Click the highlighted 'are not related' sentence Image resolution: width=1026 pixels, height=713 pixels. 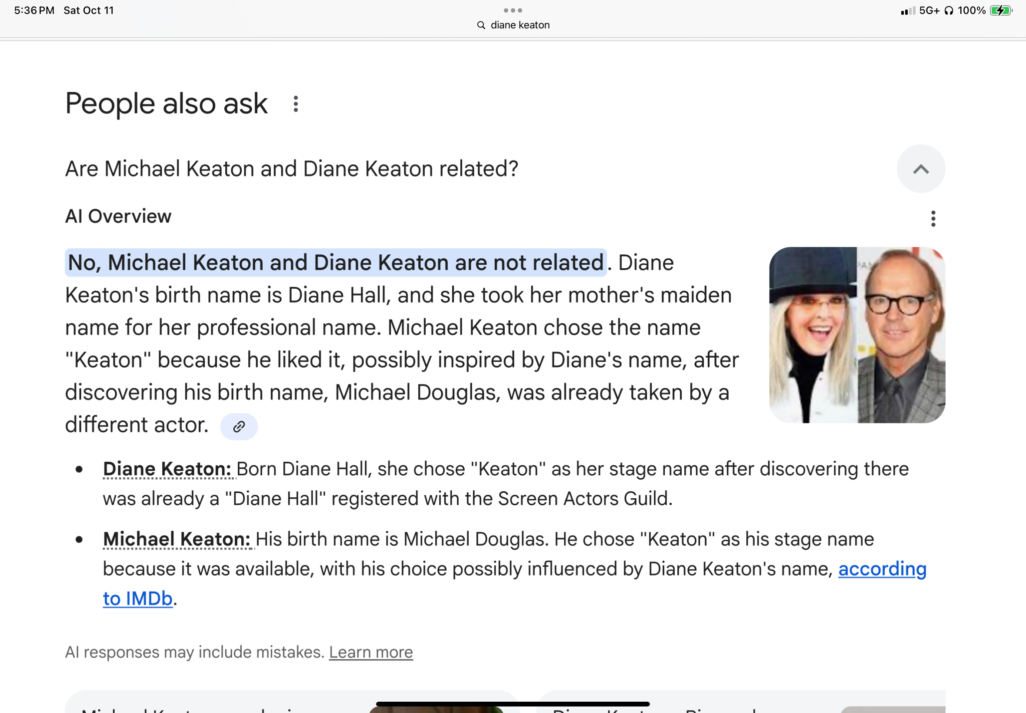point(336,263)
